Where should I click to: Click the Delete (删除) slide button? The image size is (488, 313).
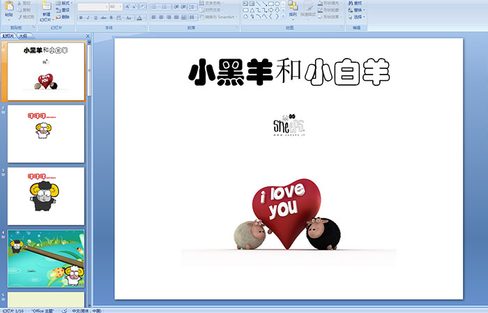(63, 17)
